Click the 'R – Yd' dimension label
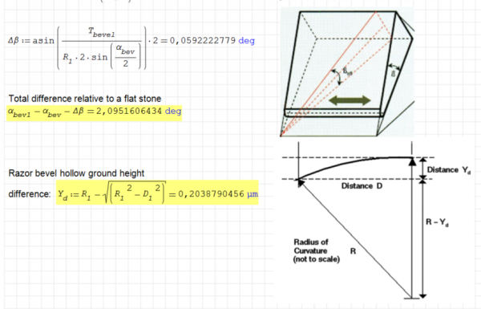The height and width of the screenshot is (309, 481). [437, 222]
